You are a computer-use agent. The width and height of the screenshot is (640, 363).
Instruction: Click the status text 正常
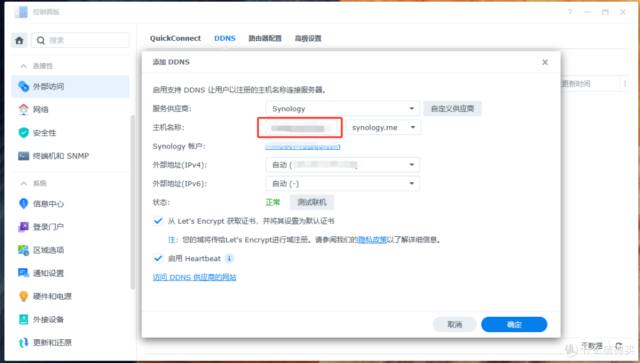point(273,203)
